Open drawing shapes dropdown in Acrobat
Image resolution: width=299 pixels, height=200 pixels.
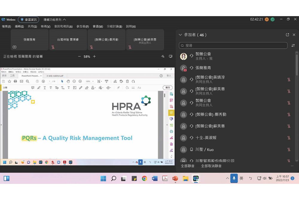click(109, 88)
